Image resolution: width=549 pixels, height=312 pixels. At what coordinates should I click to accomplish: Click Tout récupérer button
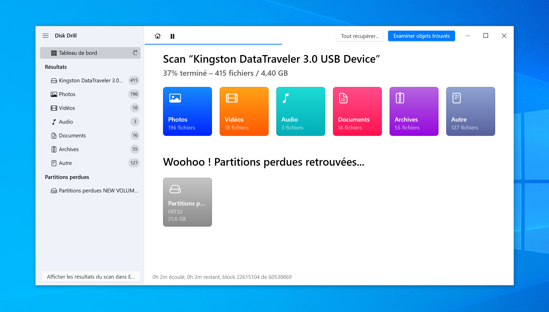pos(360,36)
